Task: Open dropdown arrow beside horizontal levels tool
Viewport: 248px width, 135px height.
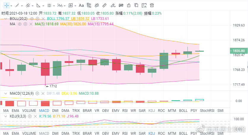Action: [x=54, y=6]
